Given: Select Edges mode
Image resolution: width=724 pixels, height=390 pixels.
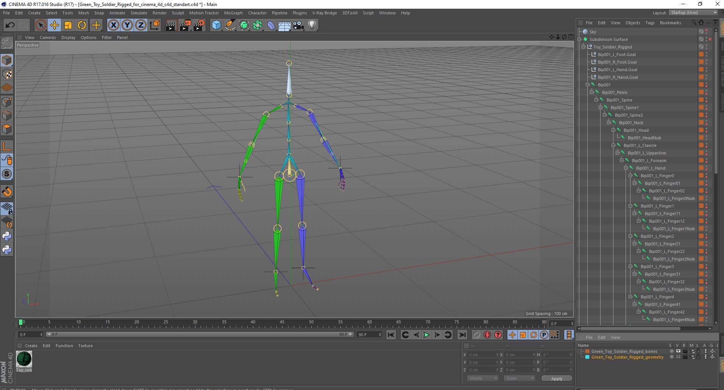Looking at the screenshot, I should 7,115.
